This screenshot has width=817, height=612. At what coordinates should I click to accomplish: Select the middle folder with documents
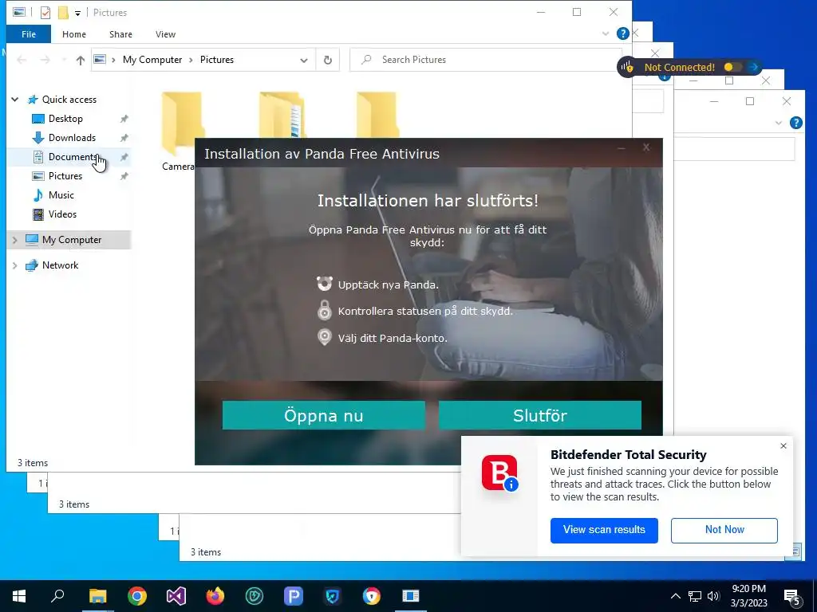(282, 115)
